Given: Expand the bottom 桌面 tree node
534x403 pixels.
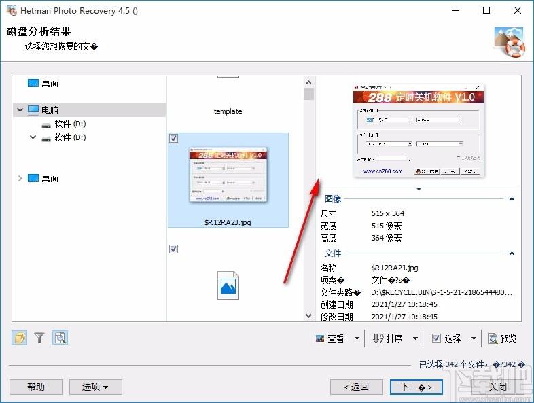Looking at the screenshot, I should coord(20,178).
